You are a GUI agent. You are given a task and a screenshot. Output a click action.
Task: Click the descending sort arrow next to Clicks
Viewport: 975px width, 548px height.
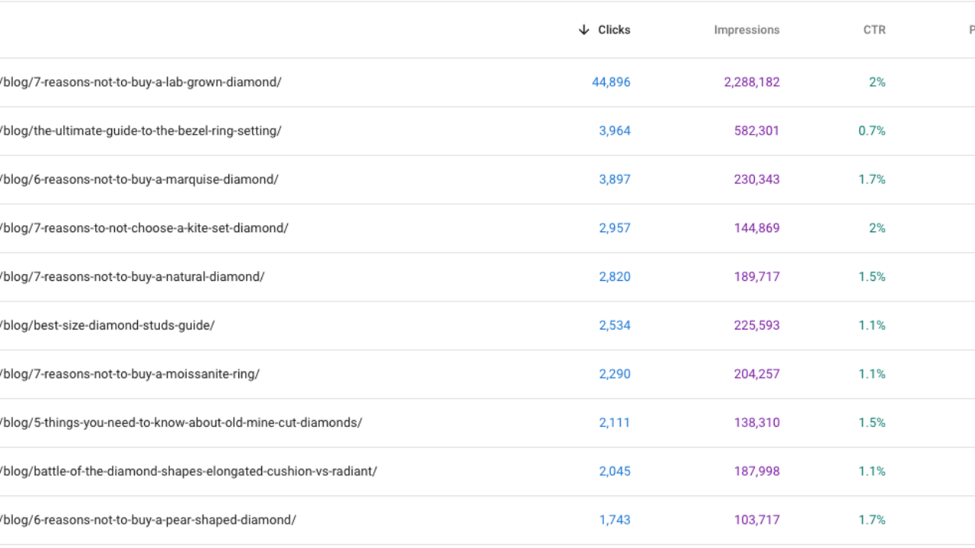click(x=584, y=30)
